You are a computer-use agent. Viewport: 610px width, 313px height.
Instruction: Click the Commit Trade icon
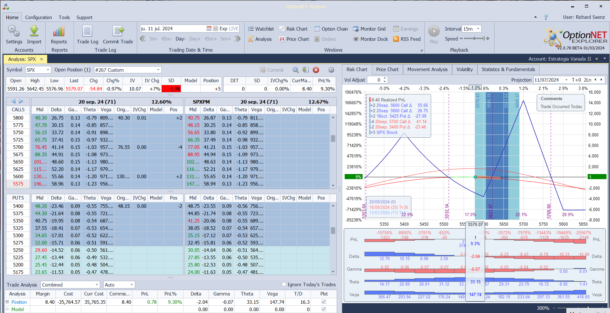[x=118, y=31]
